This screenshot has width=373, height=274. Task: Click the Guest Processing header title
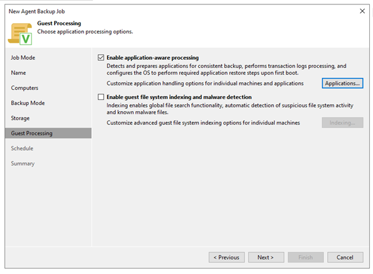point(59,23)
